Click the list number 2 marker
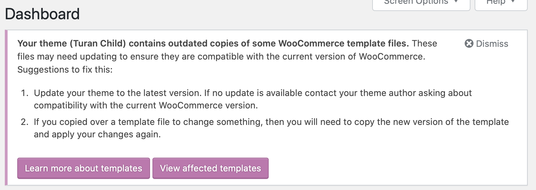Screen dimensions: 536x190 [24, 122]
